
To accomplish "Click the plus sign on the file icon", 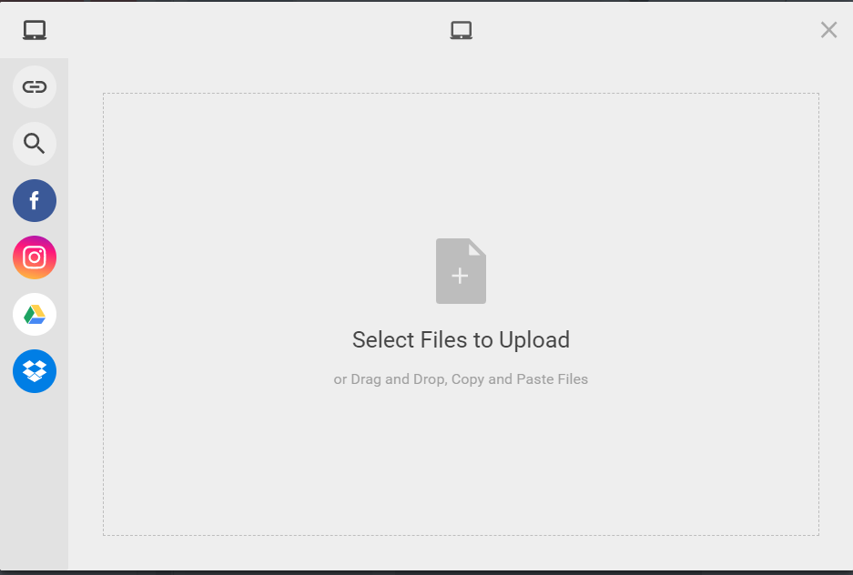I will click(x=460, y=276).
